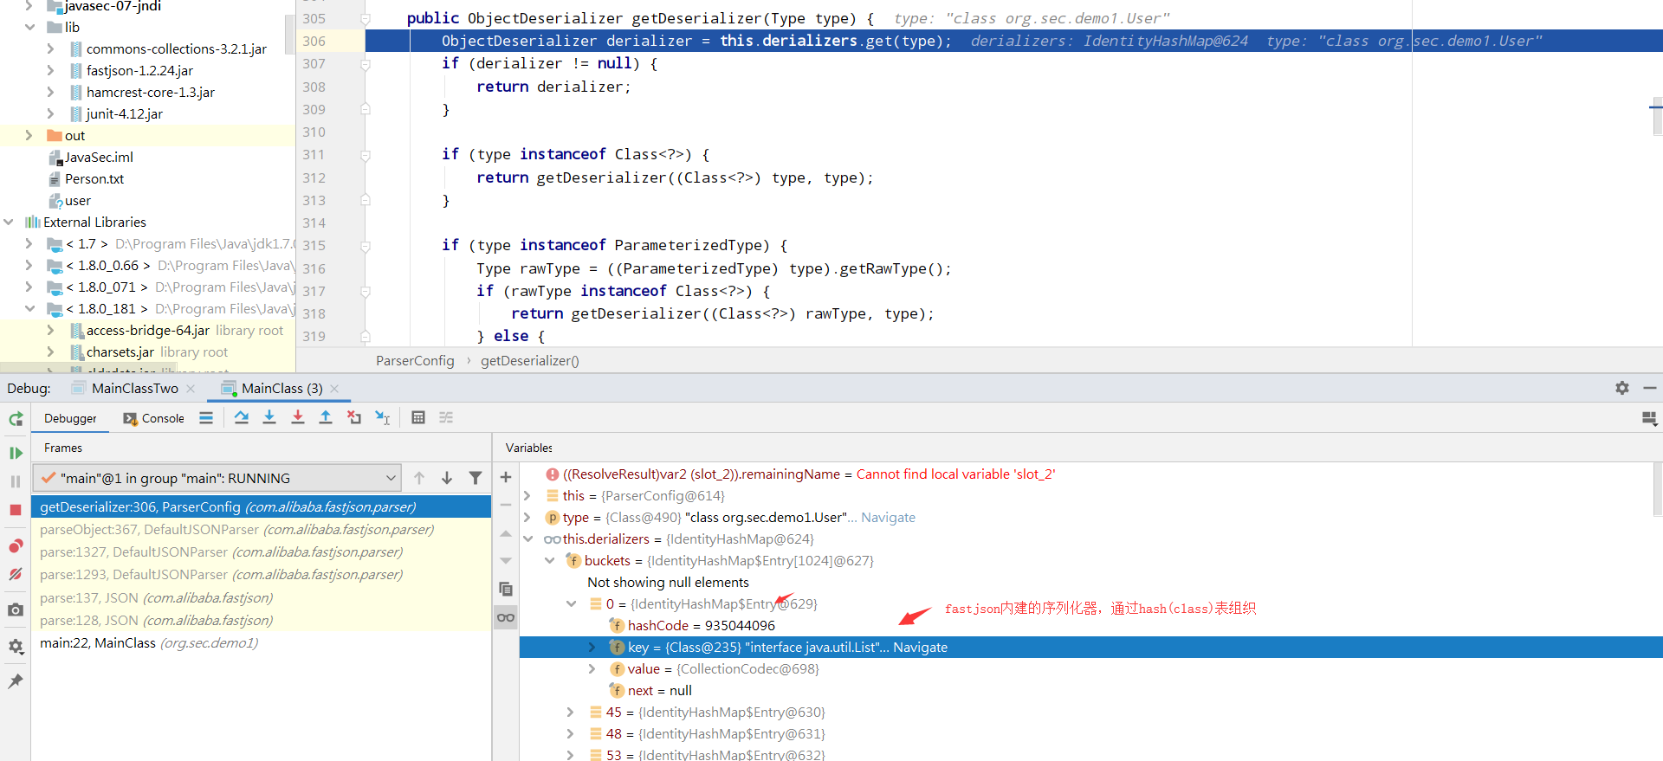Open Debug tool window gear settings
The image size is (1663, 761).
[1622, 388]
